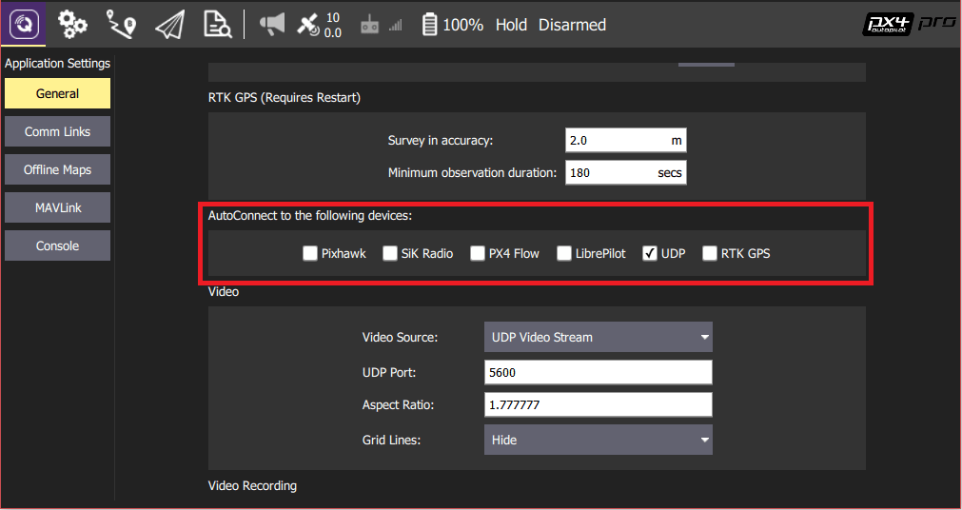Show battery status indicator icon
This screenshot has height=510, width=962.
[x=430, y=25]
